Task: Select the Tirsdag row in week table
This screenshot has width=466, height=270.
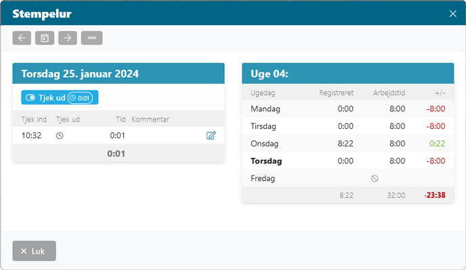Action: point(265,126)
